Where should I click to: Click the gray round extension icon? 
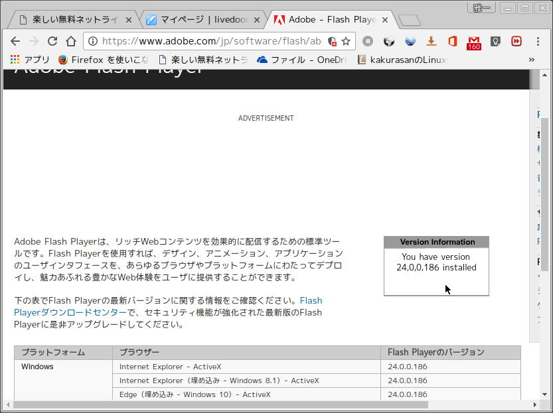point(368,41)
